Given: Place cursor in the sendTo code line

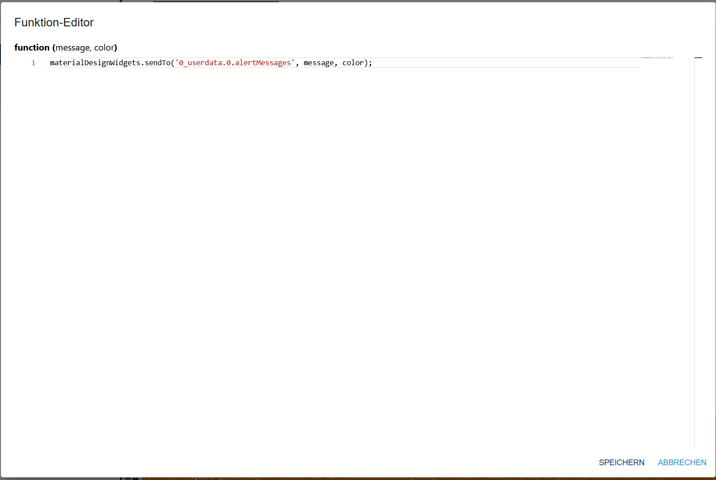Looking at the screenshot, I should 345,63.
